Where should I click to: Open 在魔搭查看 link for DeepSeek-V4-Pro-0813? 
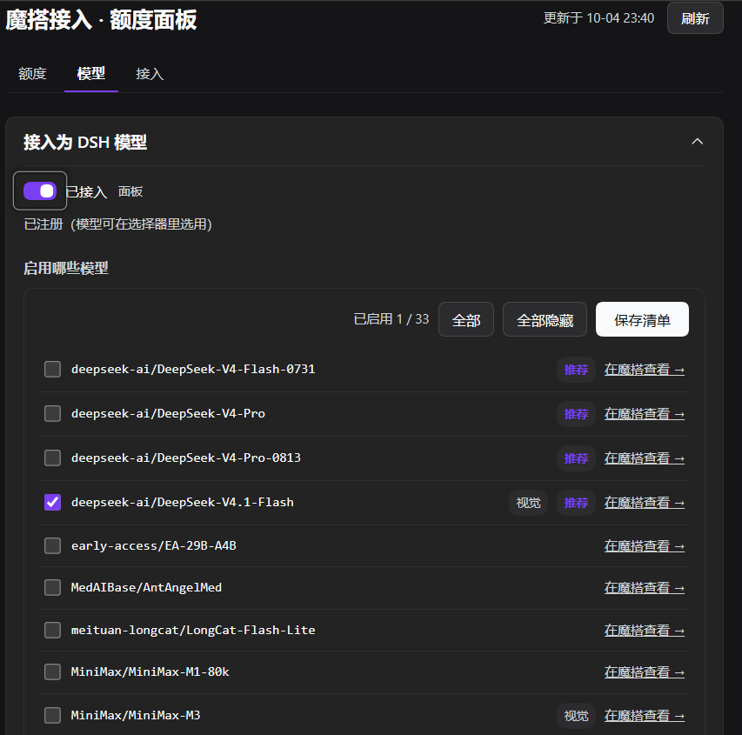(x=644, y=458)
